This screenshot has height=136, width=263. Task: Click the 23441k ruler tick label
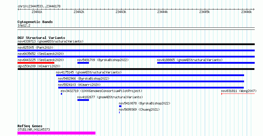click(37, 12)
